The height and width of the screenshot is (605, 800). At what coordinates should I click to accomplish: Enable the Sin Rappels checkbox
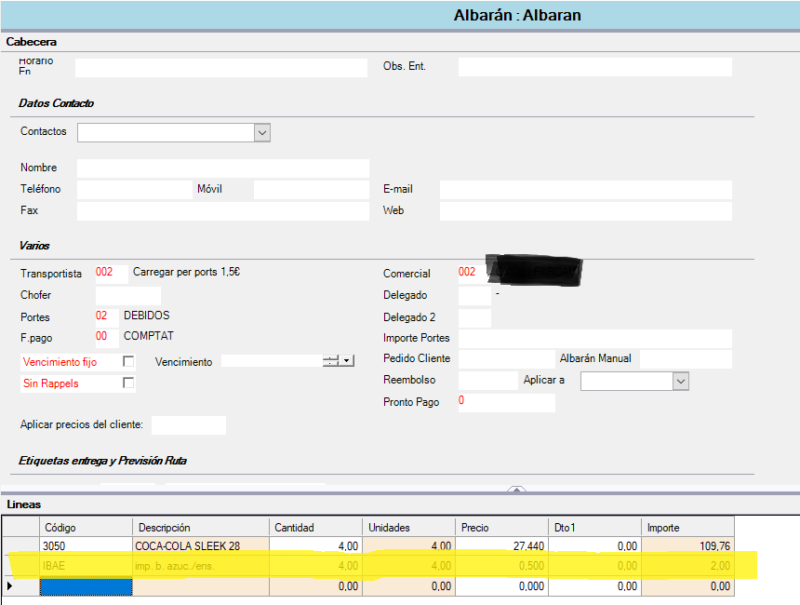coord(128,383)
